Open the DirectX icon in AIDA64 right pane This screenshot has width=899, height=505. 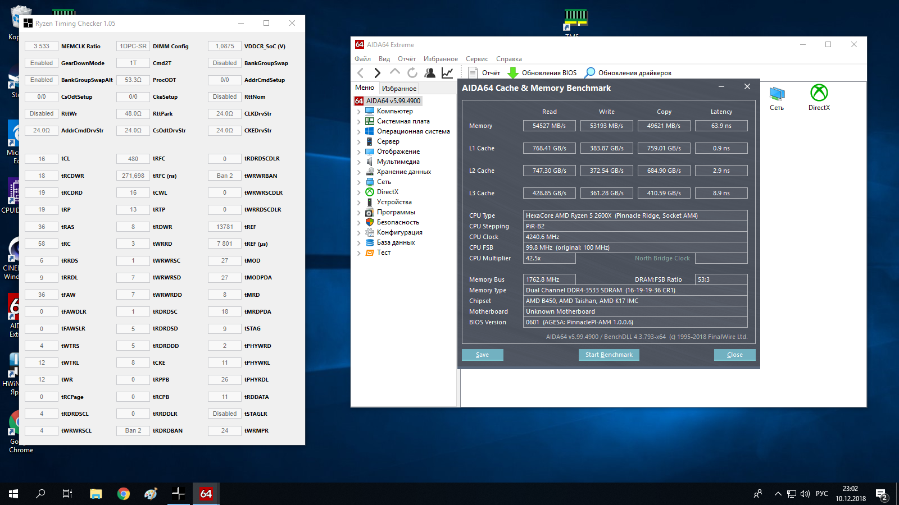tap(819, 98)
